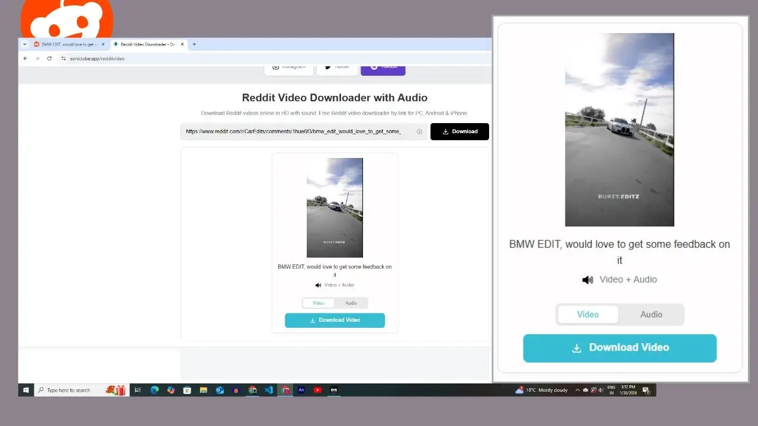Open Copilot from the taskbar
The width and height of the screenshot is (758, 426).
tap(171, 390)
